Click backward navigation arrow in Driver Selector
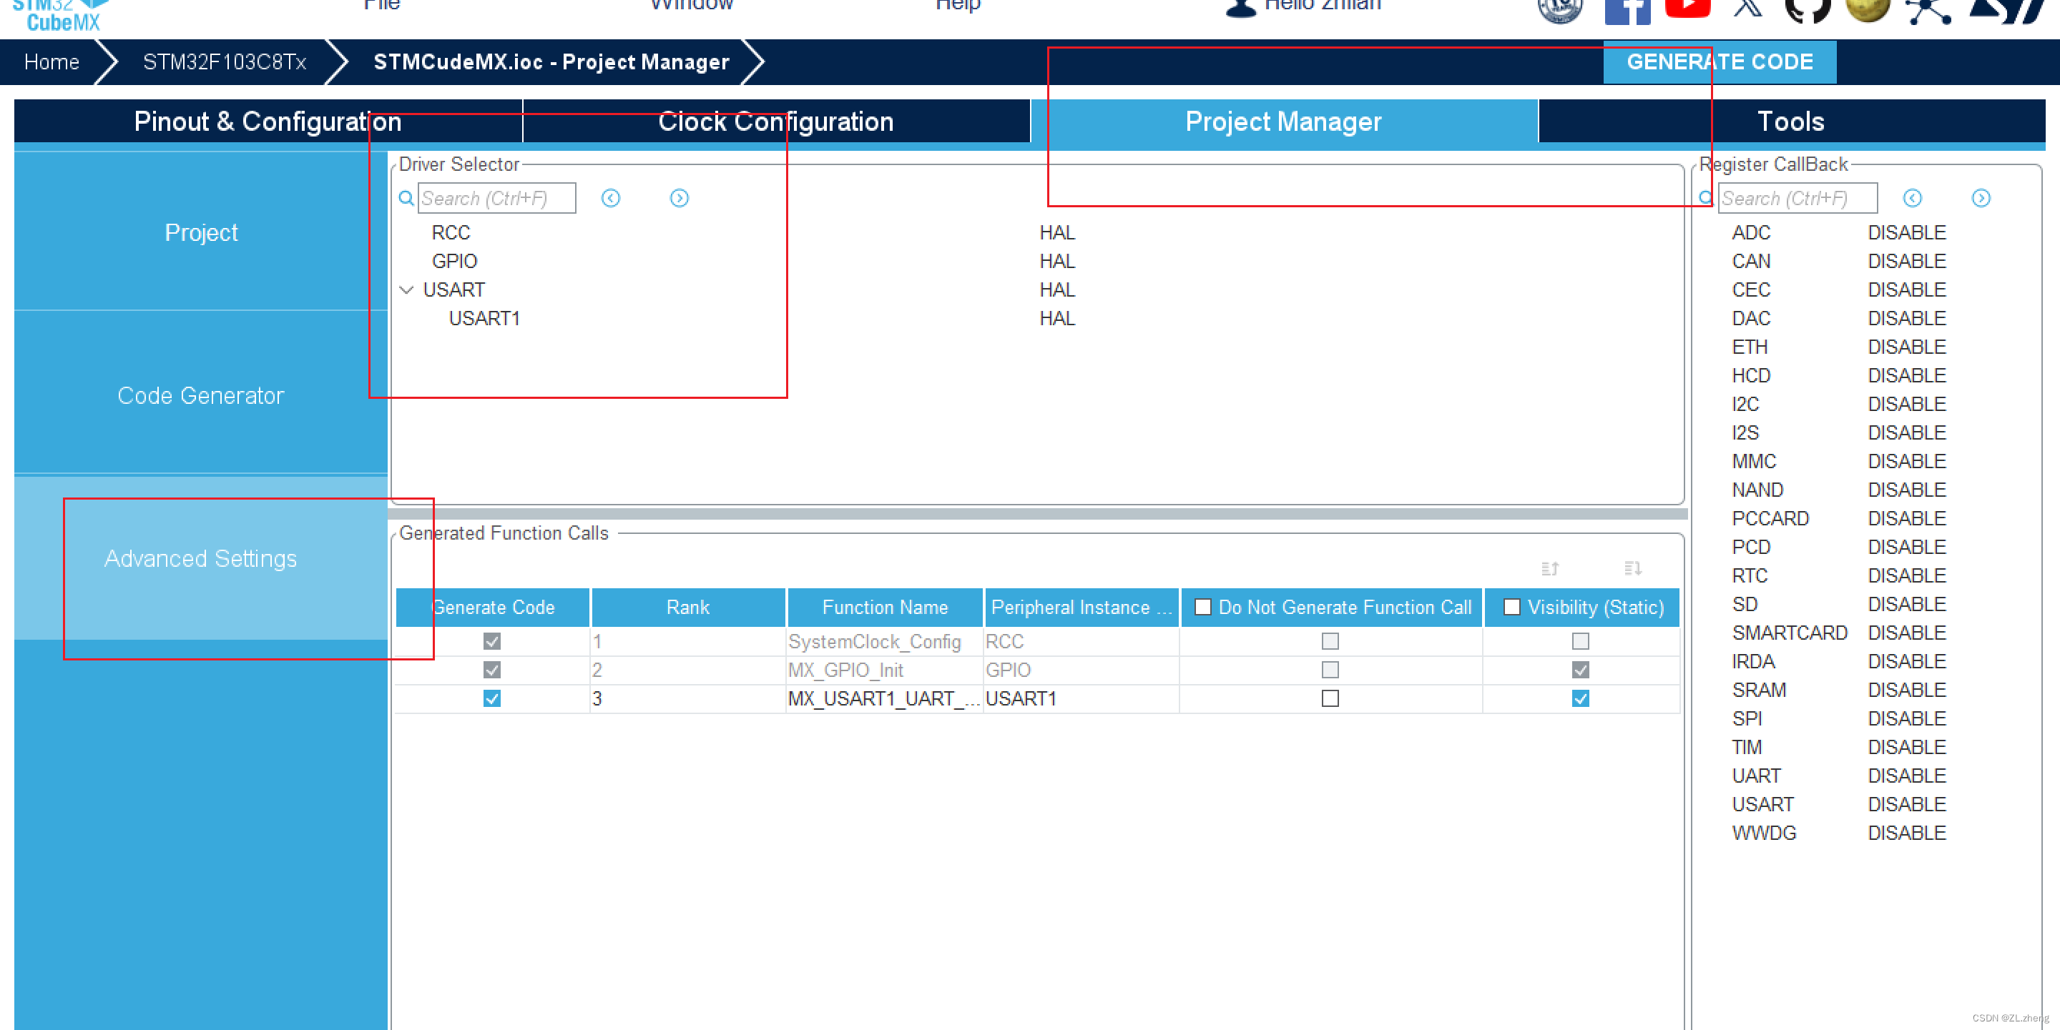Image resolution: width=2060 pixels, height=1030 pixels. click(610, 199)
